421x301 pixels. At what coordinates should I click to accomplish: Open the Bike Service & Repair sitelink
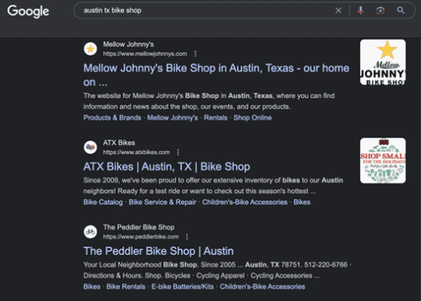[163, 202]
